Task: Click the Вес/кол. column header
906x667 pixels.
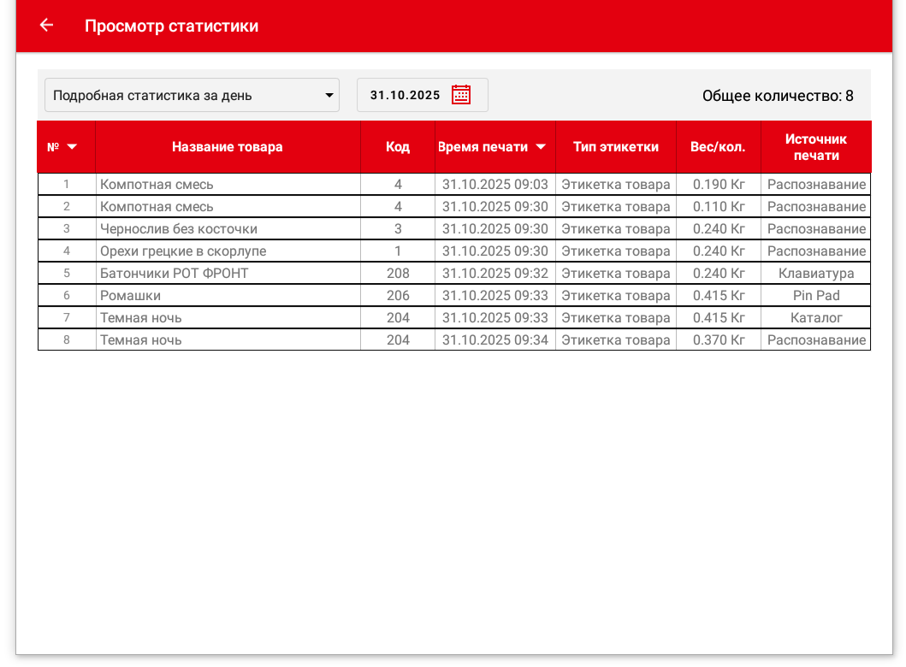Action: click(x=718, y=147)
